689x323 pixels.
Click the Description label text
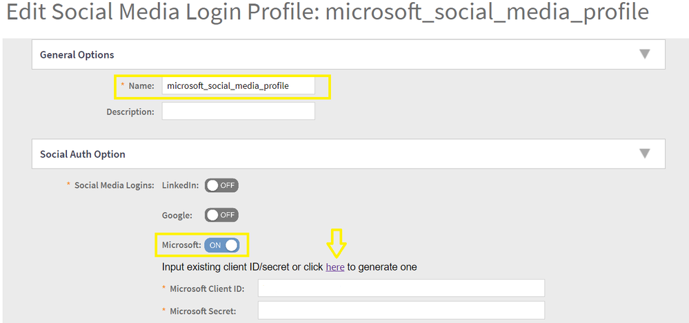point(130,111)
